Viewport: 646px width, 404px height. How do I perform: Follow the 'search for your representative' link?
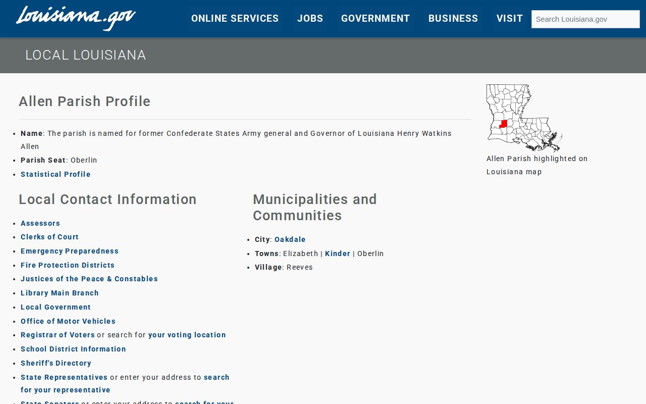click(x=66, y=390)
